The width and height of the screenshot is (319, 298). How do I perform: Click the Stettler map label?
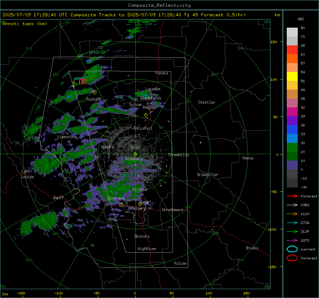207,102
